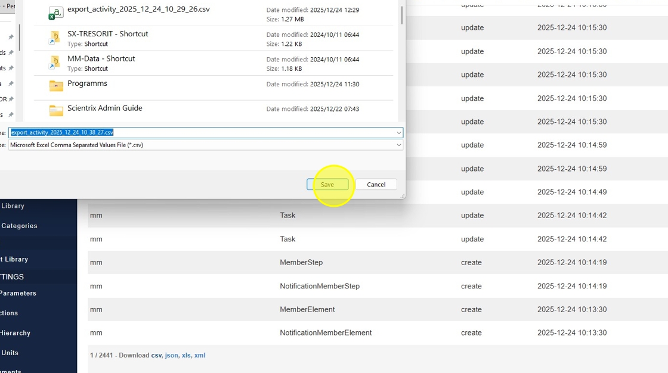The width and height of the screenshot is (668, 373).
Task: Select Units in the sidebar menu
Action: click(x=10, y=353)
